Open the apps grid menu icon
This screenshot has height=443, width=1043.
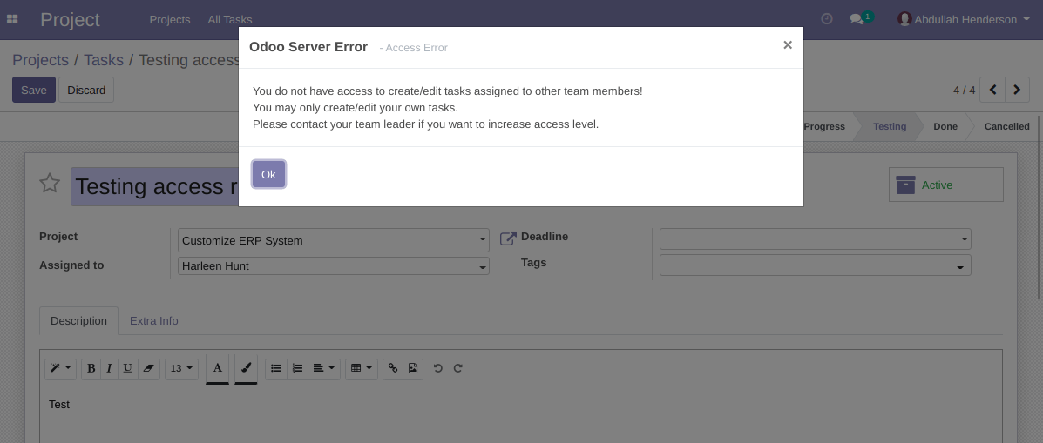[12, 19]
